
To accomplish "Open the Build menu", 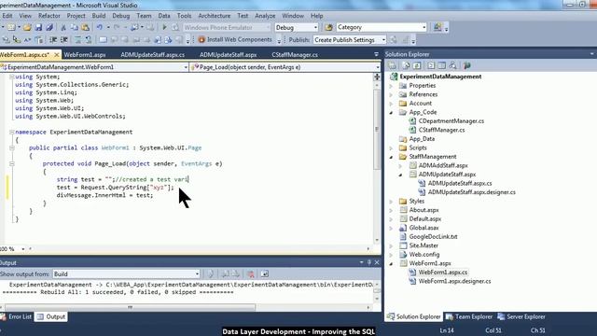I will coord(99,16).
